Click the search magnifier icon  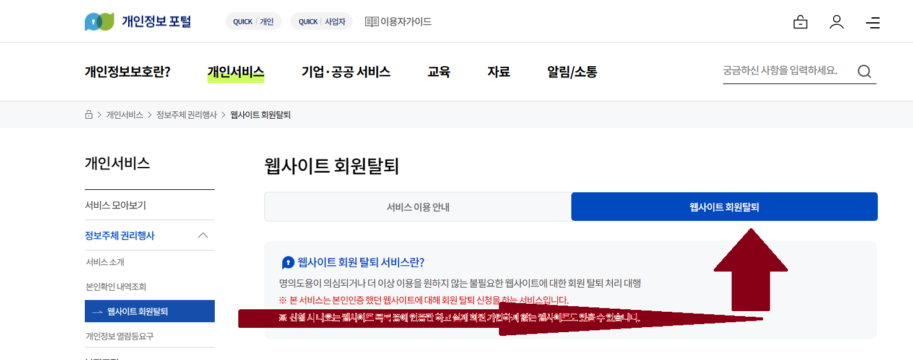(x=865, y=71)
